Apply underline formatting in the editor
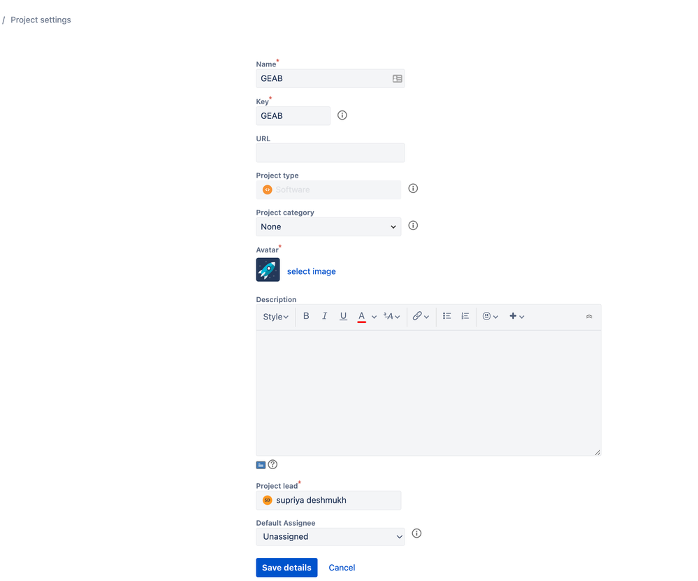Screen dimensions: 698x581 point(343,316)
